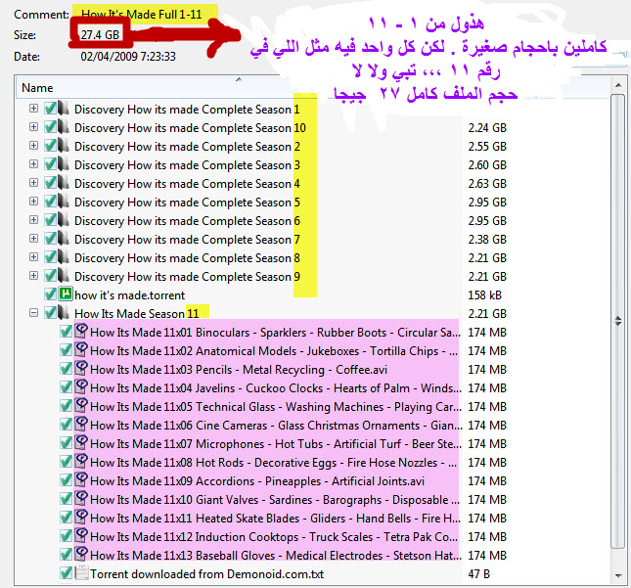The height and width of the screenshot is (588, 631).
Task: Click the Season 11 folder icon
Action: coord(64,312)
